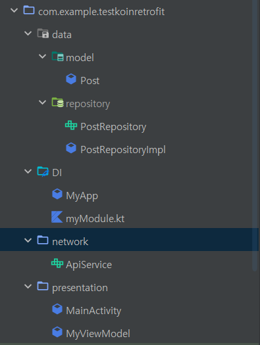The image size is (260, 345).
Task: Click the MyApp class icon
Action: tap(57, 194)
